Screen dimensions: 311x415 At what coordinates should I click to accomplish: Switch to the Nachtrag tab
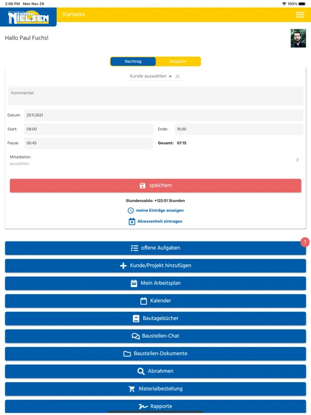(x=133, y=62)
